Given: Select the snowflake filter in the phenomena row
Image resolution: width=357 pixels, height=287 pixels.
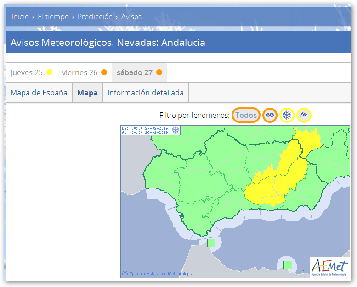Looking at the screenshot, I should click(287, 115).
